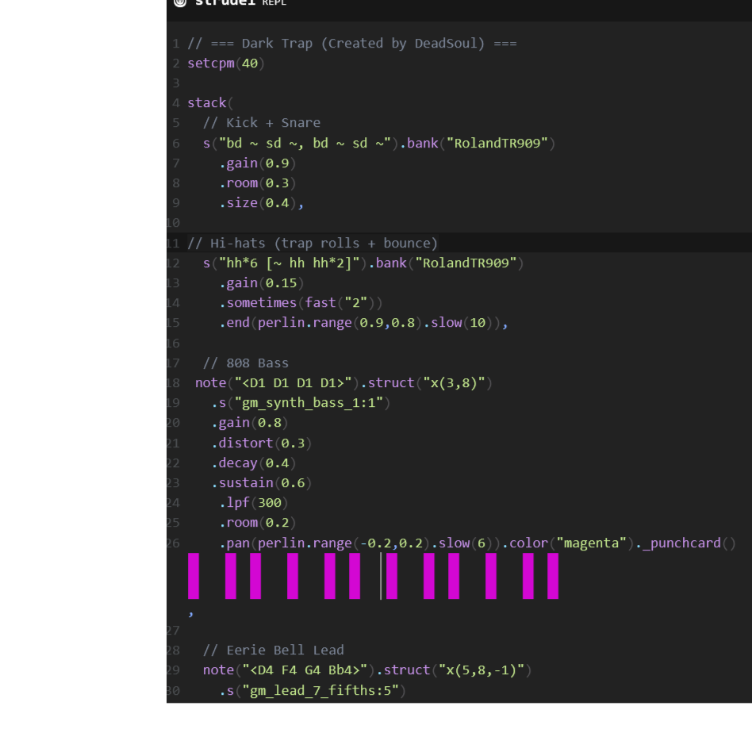This screenshot has height=752, width=752.
Task: Click the Strudel spiral logo icon
Action: click(180, 2)
